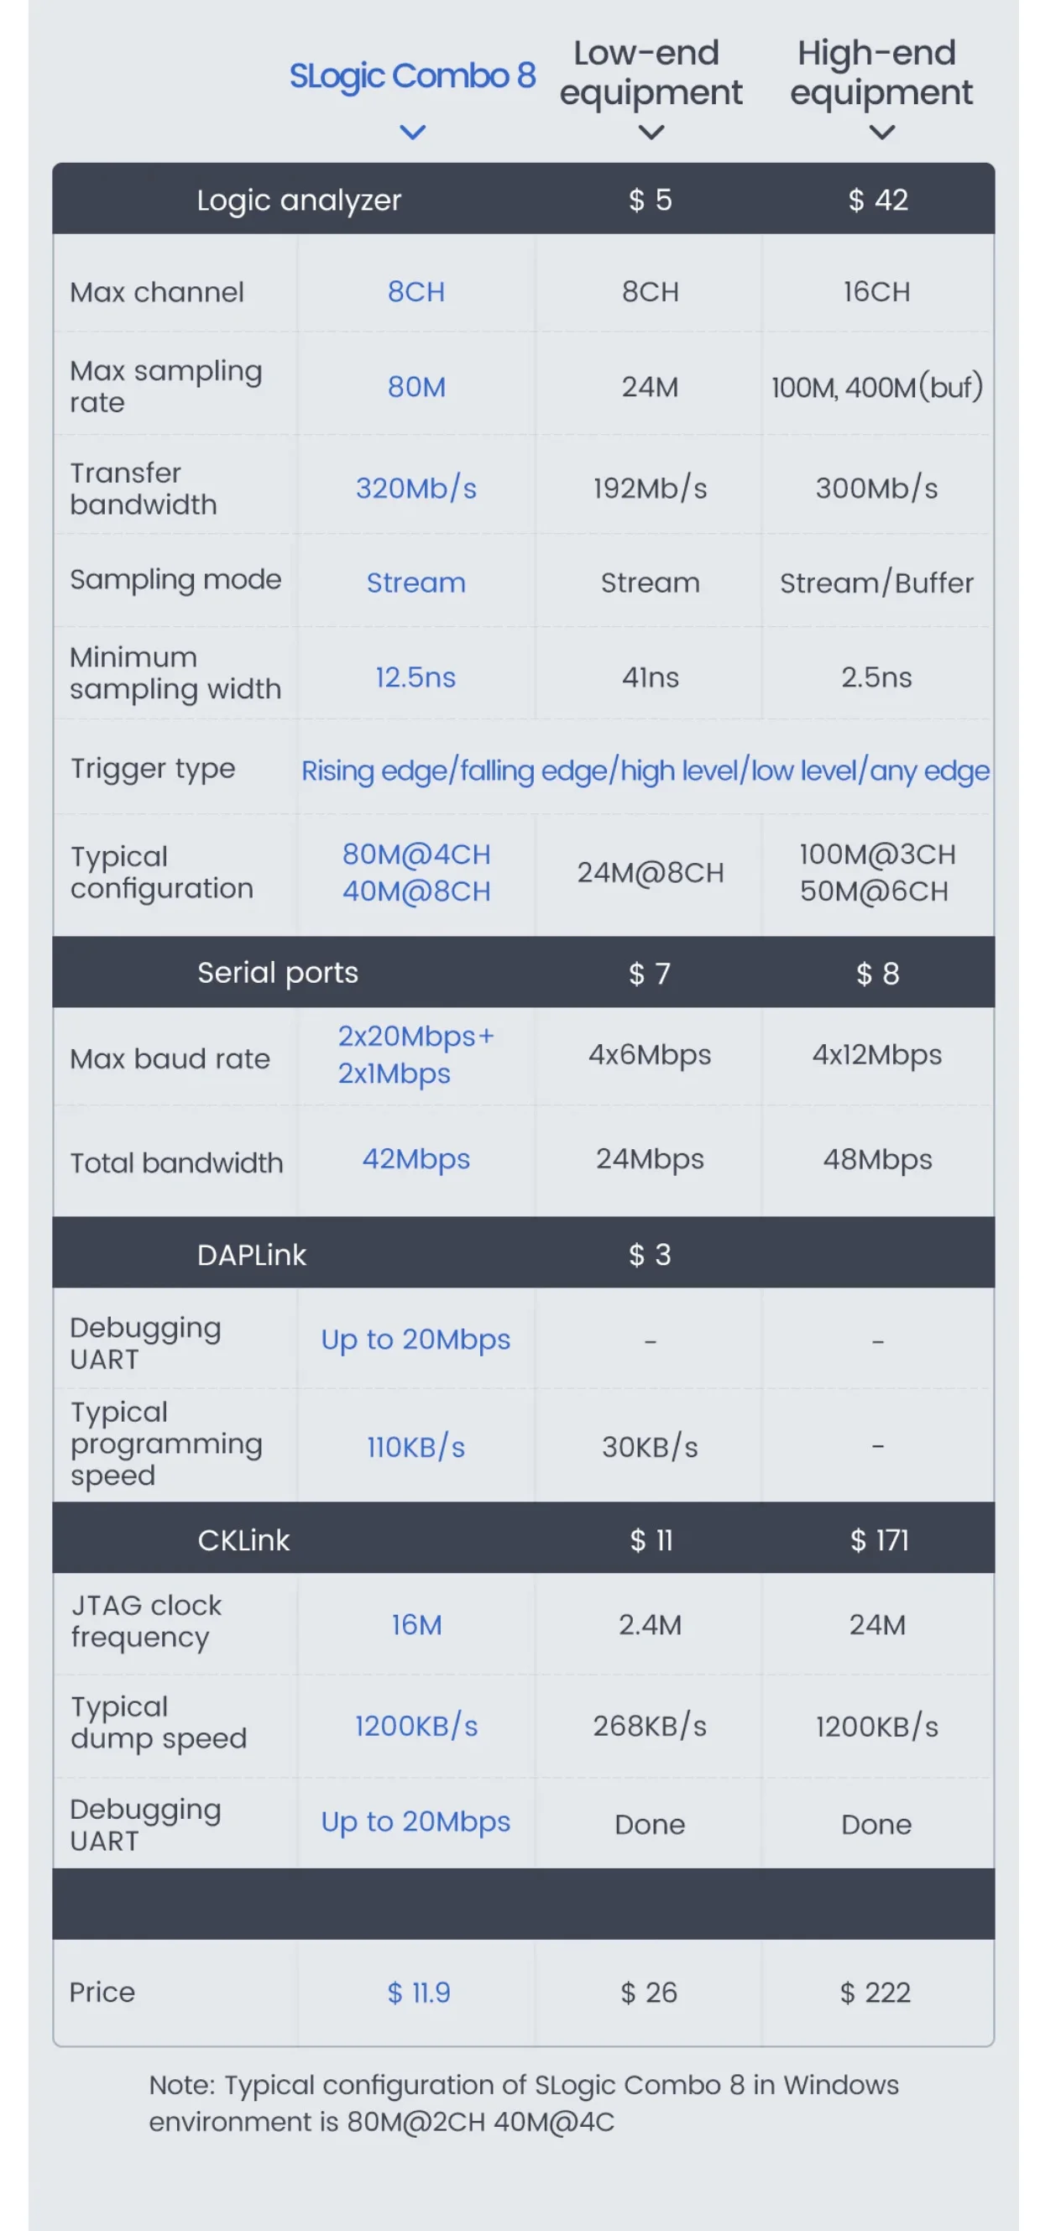1061x2231 pixels.
Task: Click the Total bandwidth row label
Action: pyautogui.click(x=176, y=1163)
